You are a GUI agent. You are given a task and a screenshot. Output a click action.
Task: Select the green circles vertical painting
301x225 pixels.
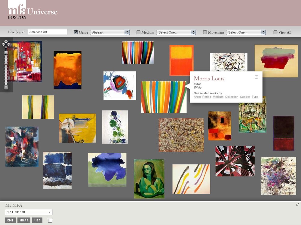[115, 127]
